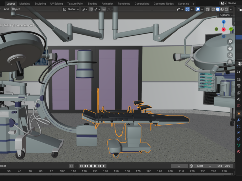The image size is (242, 181).
Task: Open the transform pivot point dropdown
Action: pos(84,9)
